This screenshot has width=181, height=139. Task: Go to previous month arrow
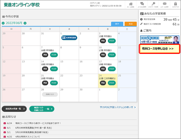point(3,23)
